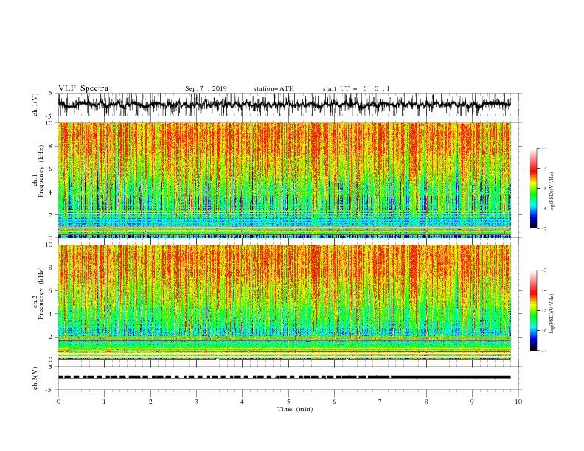This screenshot has height=451, width=584.
Task: Click the '8' kHz tick of ch.1 spectrogram
Action: coord(52,146)
